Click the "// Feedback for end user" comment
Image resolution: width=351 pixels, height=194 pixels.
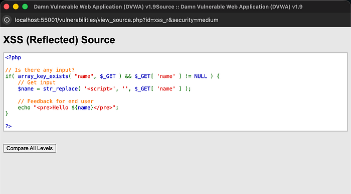click(56, 102)
